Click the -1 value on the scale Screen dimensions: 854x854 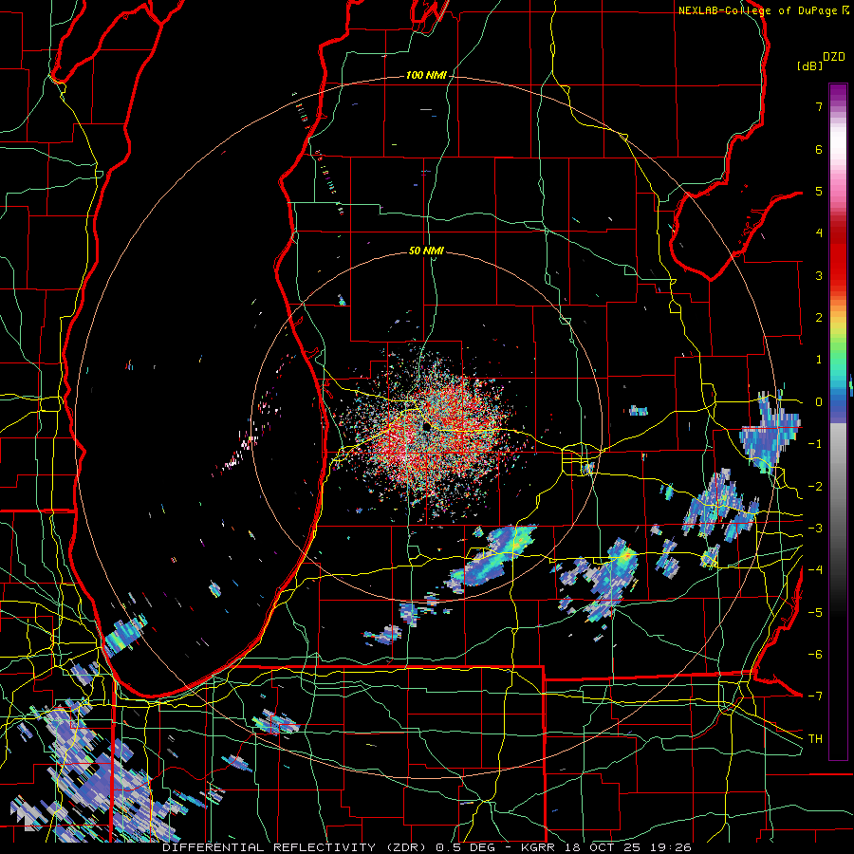[815, 444]
